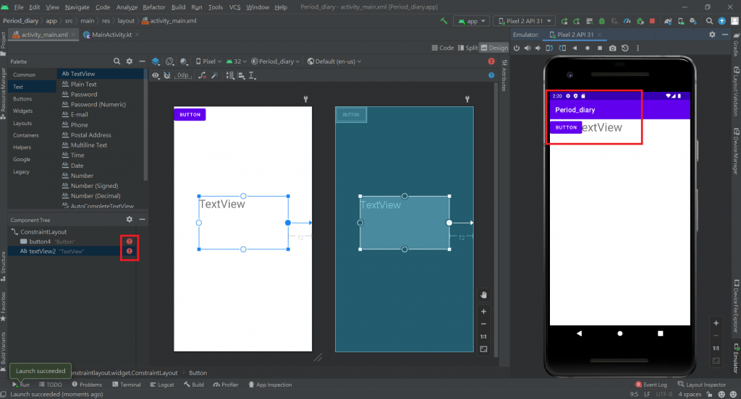Open the activity_main.xml editor tab

44,35
